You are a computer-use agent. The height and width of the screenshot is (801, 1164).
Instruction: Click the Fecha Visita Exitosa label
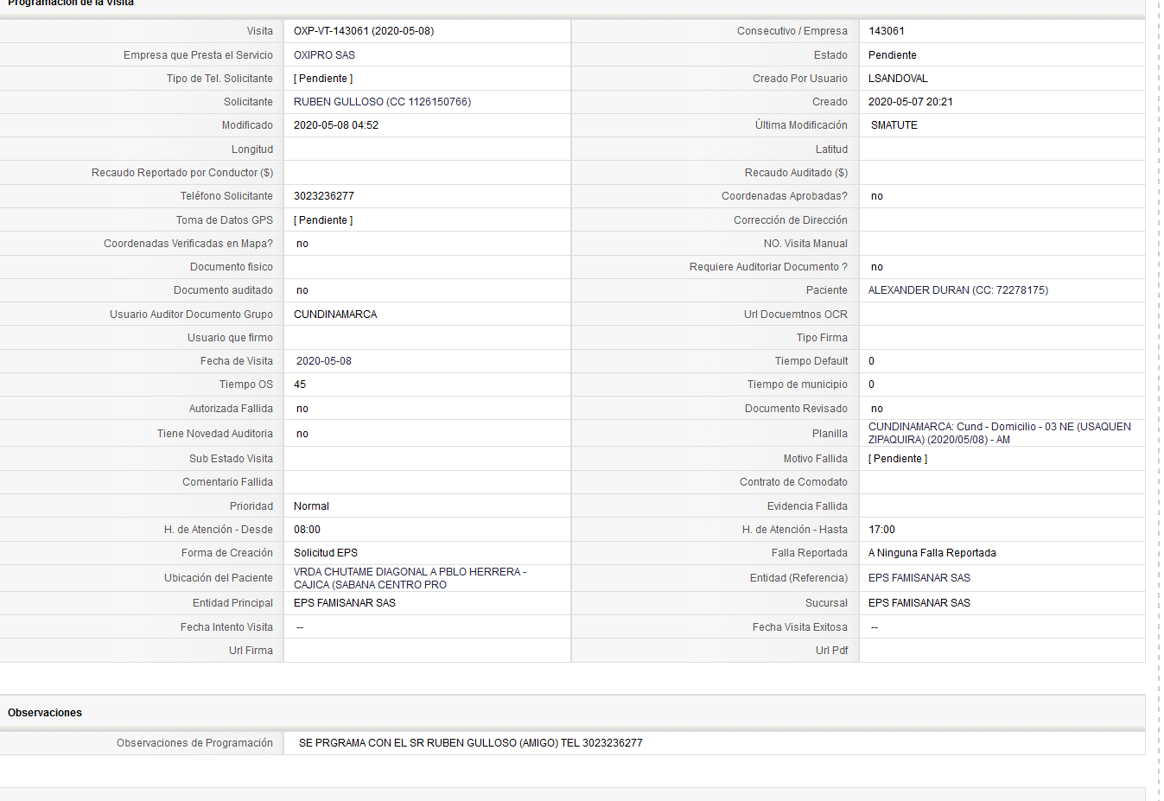[800, 627]
